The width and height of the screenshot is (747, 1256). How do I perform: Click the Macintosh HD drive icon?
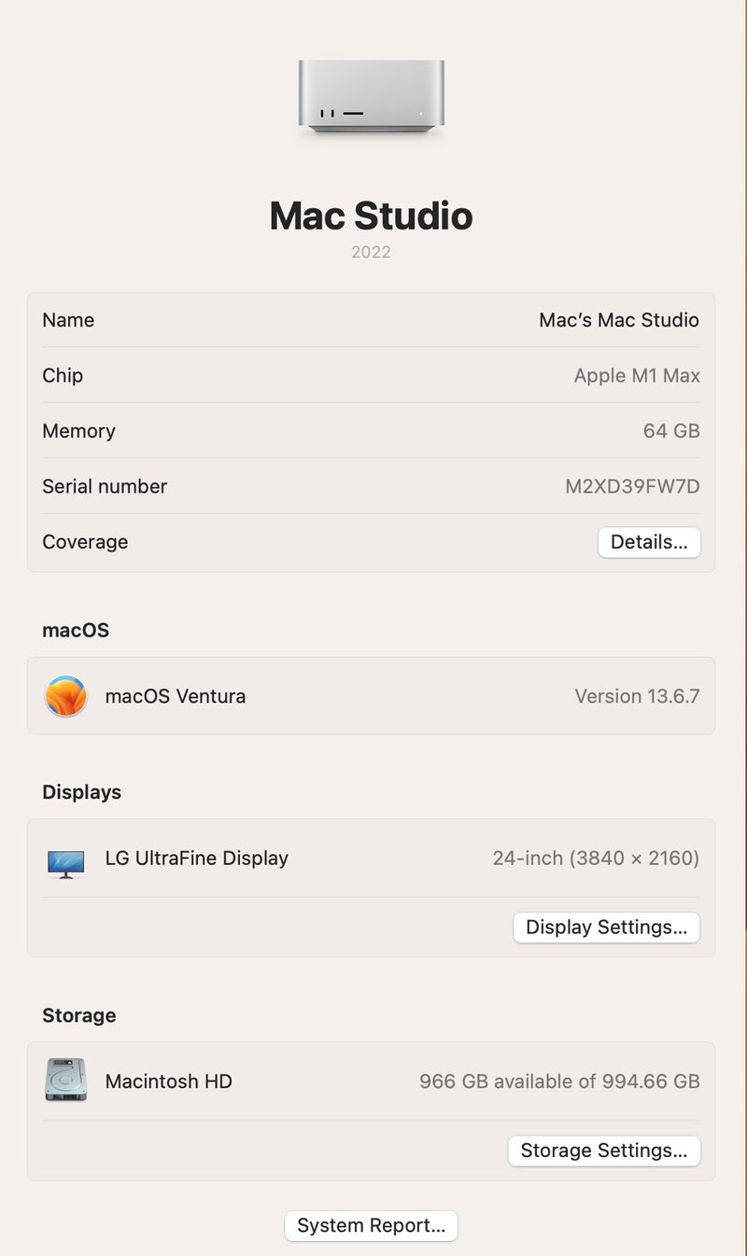(66, 1081)
